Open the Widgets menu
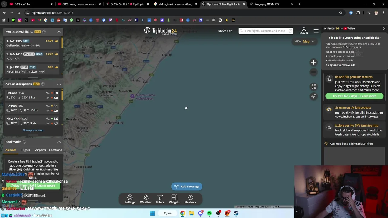388x218 pixels. pos(174,199)
